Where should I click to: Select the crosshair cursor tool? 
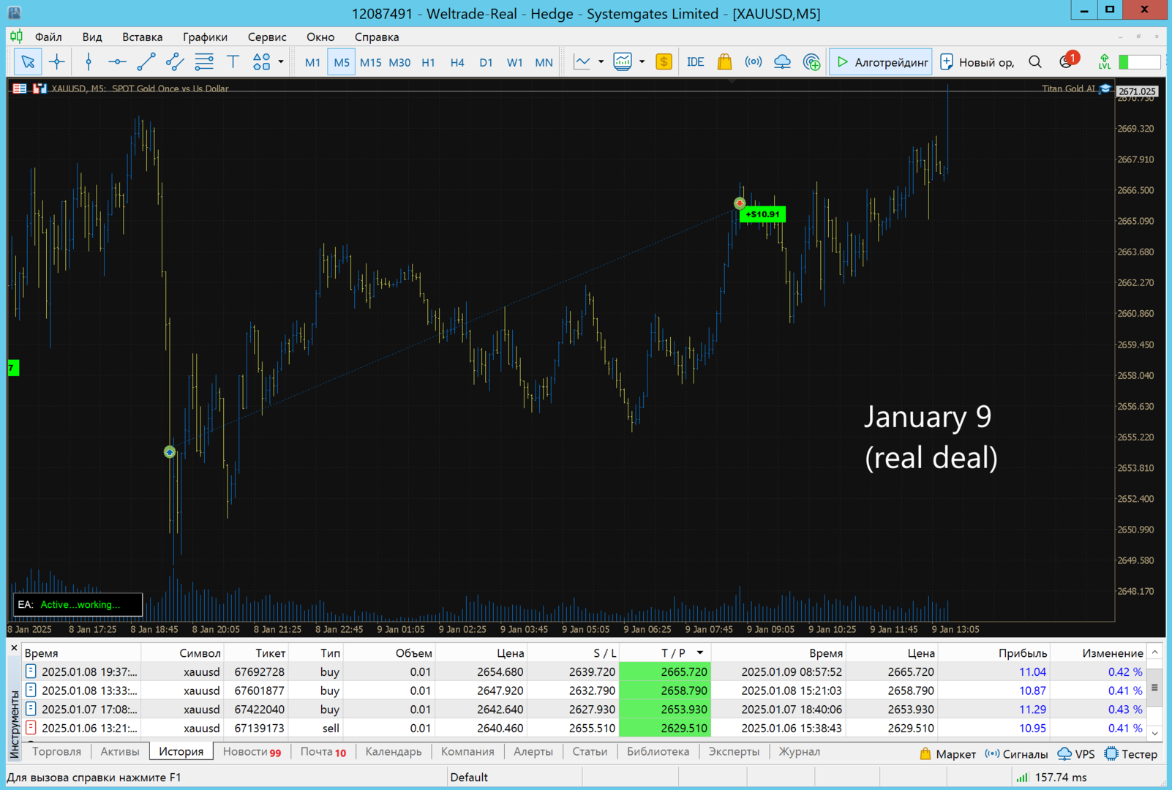[x=57, y=62]
